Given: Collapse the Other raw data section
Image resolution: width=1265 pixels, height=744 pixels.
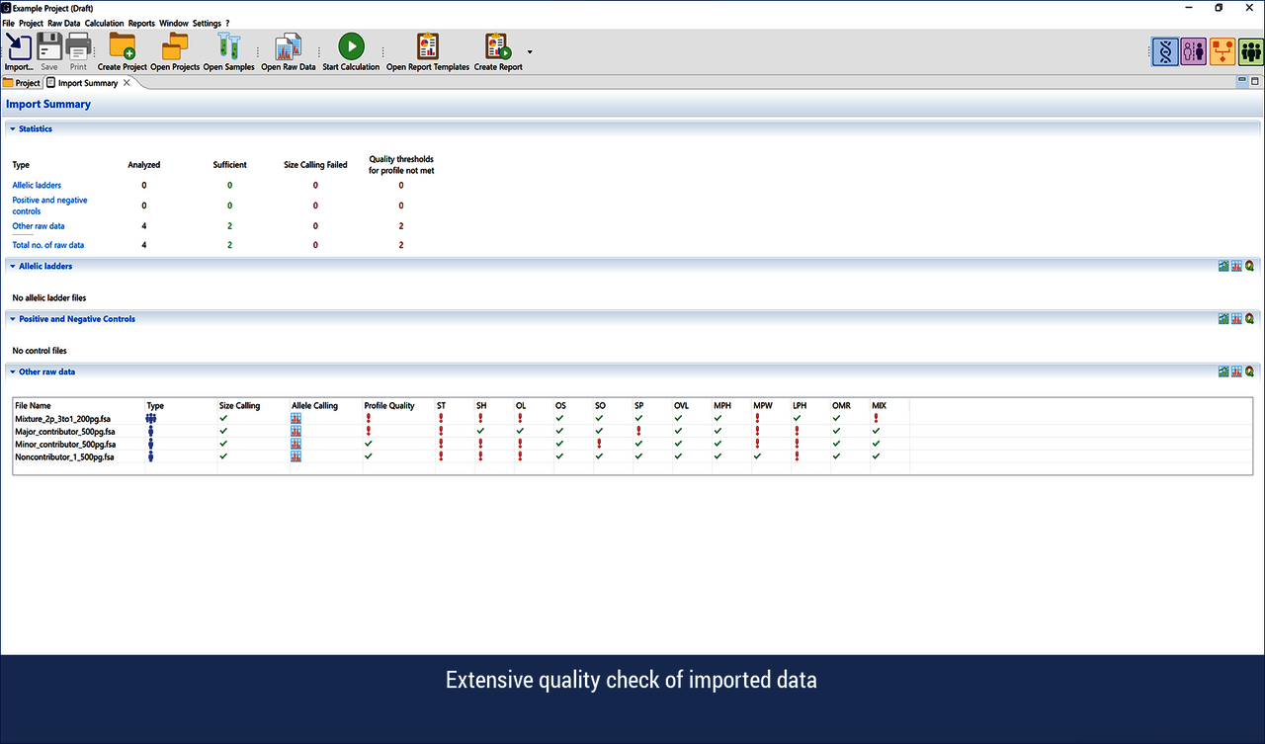Looking at the screenshot, I should (13, 372).
